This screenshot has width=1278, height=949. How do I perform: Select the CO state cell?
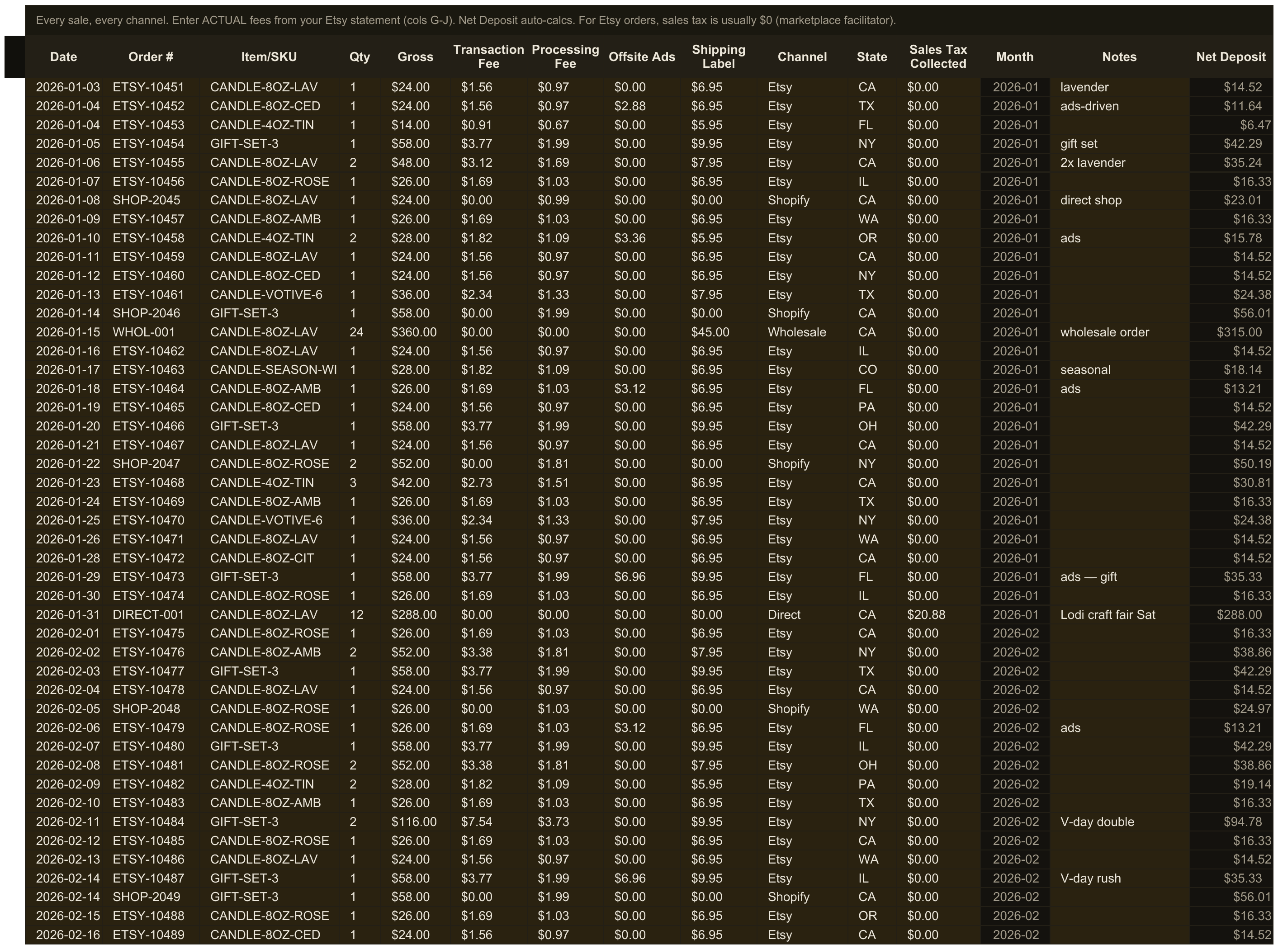pyautogui.click(x=872, y=370)
